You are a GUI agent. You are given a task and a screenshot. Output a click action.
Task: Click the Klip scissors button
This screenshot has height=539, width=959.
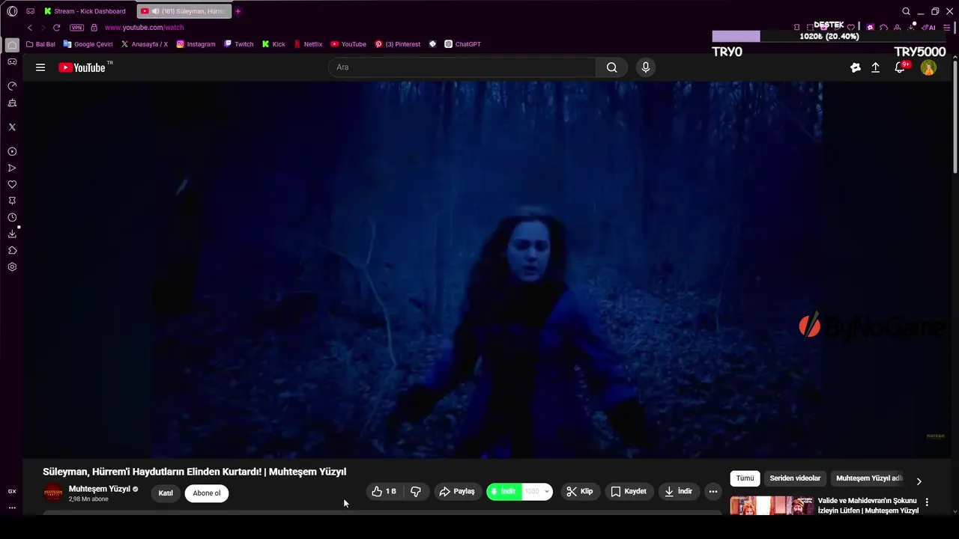pyautogui.click(x=580, y=492)
